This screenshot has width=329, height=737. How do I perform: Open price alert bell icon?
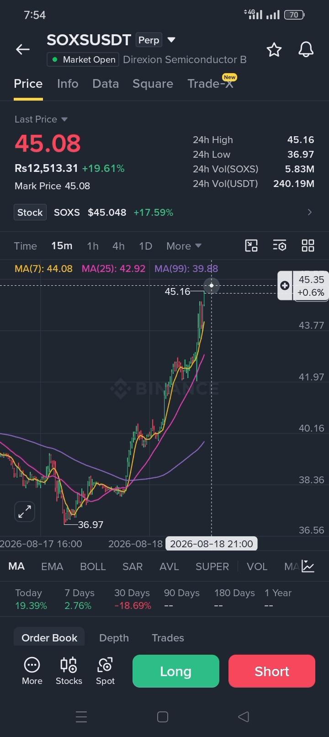click(x=306, y=49)
